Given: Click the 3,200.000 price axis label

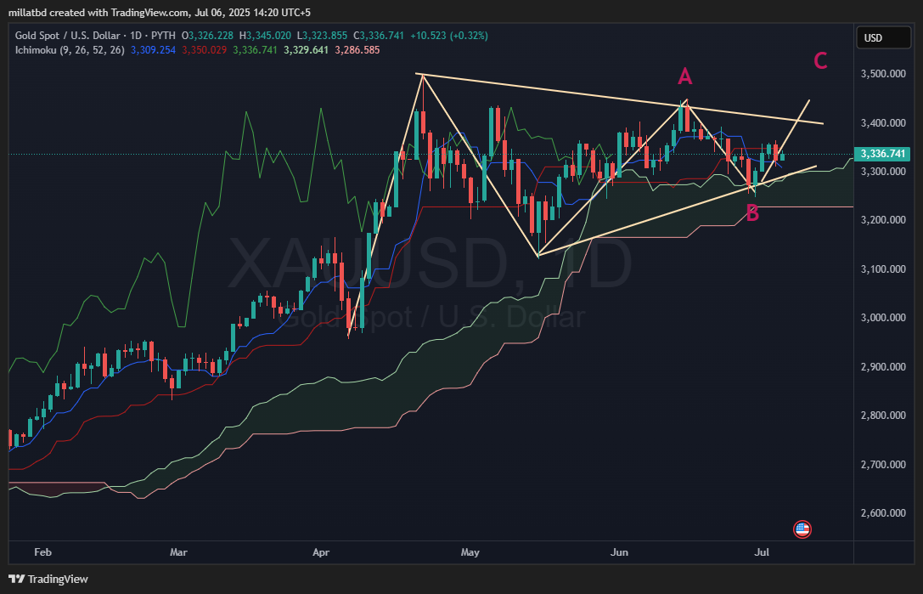Looking at the screenshot, I should point(883,220).
